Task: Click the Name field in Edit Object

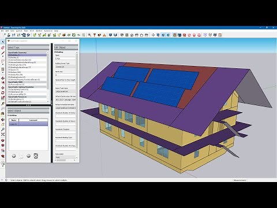Action: coord(65,58)
